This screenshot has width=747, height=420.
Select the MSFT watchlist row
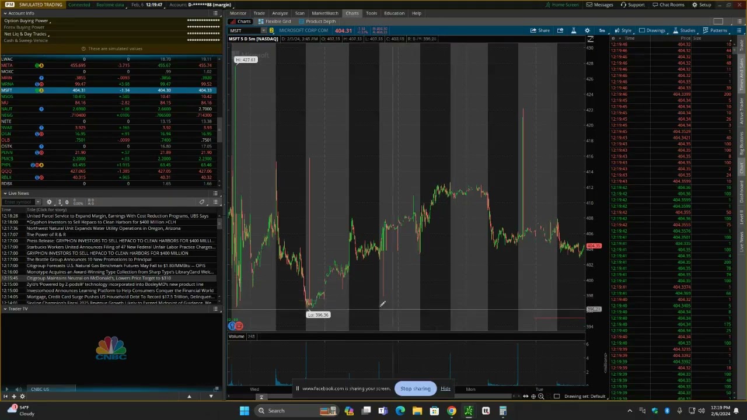[x=108, y=90]
